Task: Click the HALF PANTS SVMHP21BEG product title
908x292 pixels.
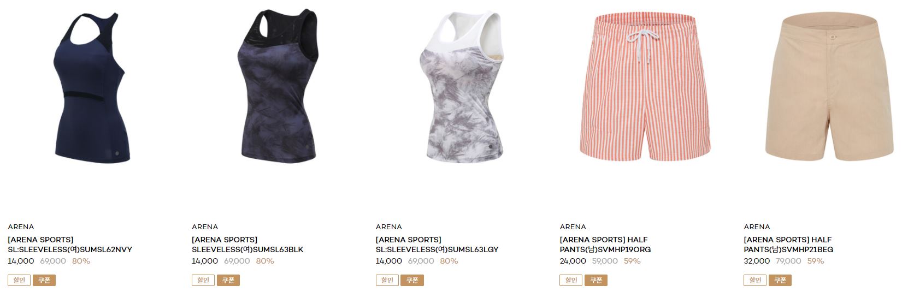Action: [x=788, y=245]
